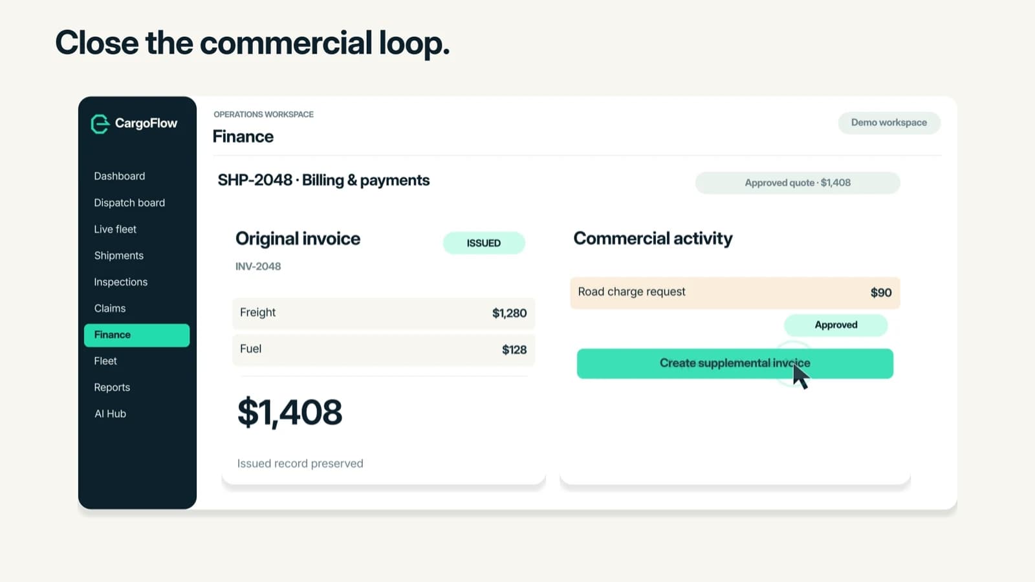Select the Freight line item row
Screen dimensions: 1035x582
click(384, 313)
